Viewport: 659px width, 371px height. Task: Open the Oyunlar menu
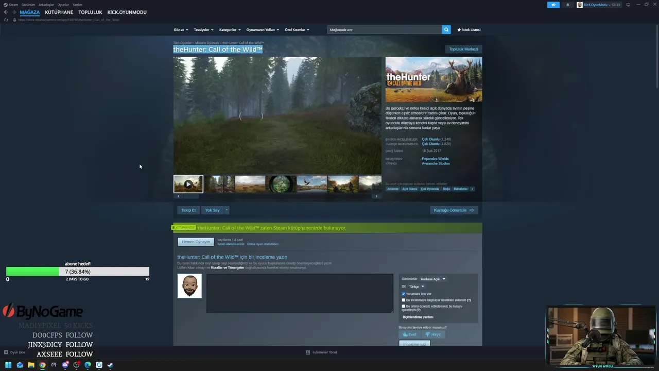click(63, 5)
